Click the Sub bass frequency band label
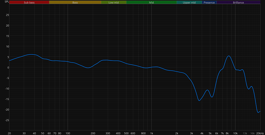Screen dimensions: 265x135 29,2
